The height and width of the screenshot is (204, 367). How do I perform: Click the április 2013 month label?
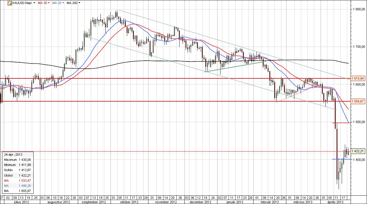336,202
